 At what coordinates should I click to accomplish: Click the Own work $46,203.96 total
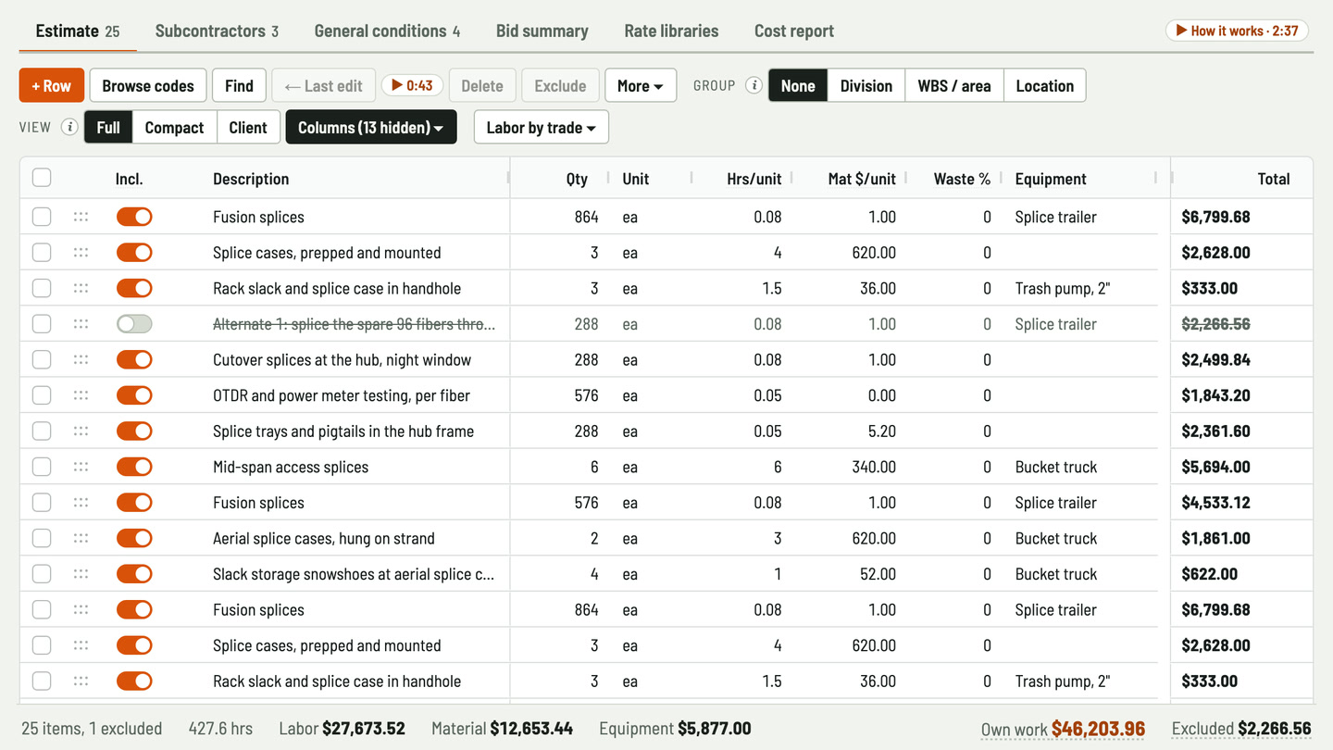tap(1063, 729)
